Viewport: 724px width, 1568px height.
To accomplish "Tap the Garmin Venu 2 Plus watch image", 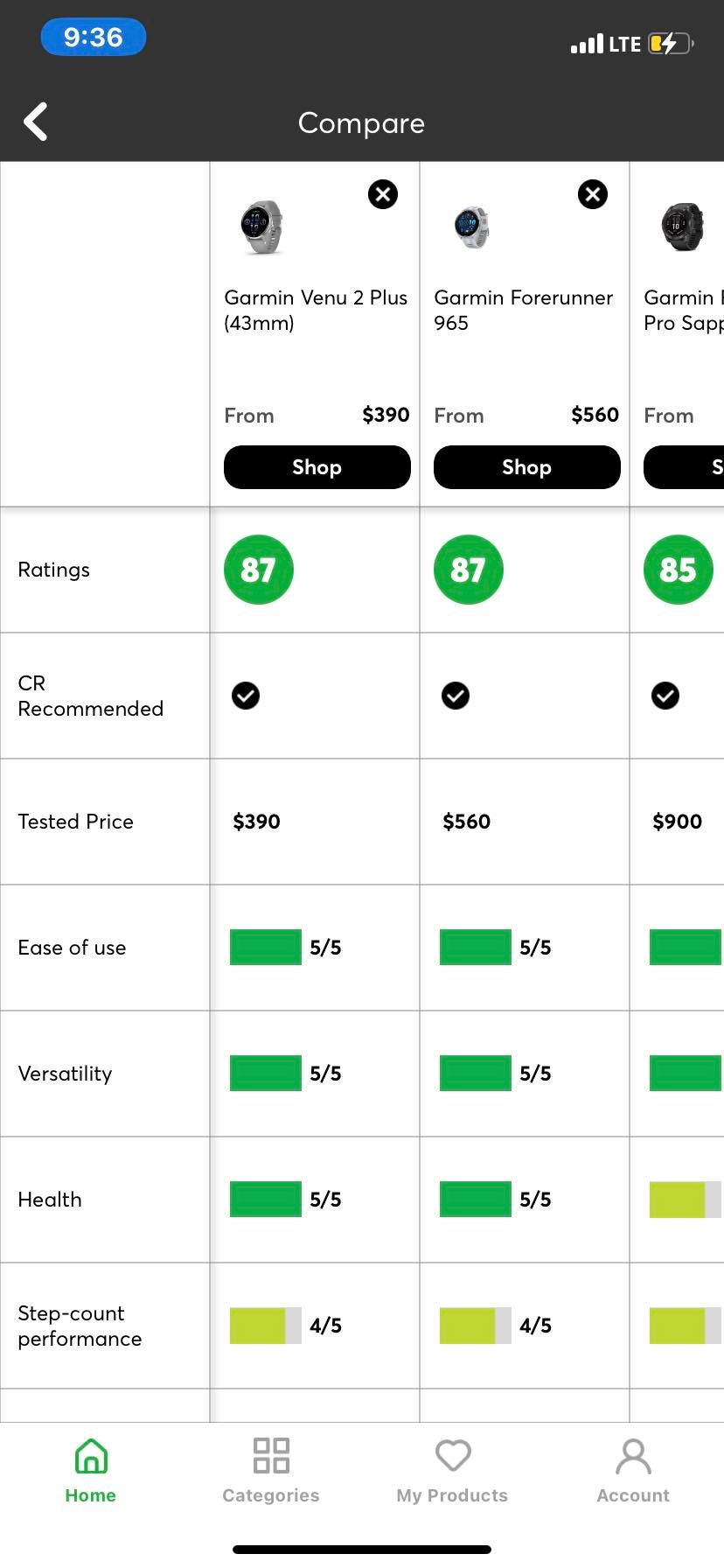I will point(262,227).
